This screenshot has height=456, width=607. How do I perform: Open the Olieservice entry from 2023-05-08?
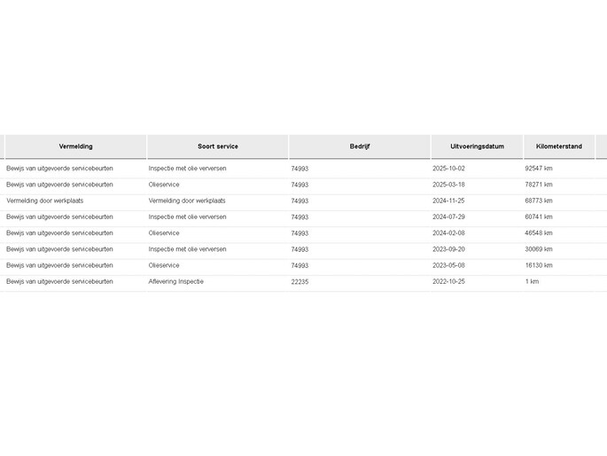click(x=164, y=265)
